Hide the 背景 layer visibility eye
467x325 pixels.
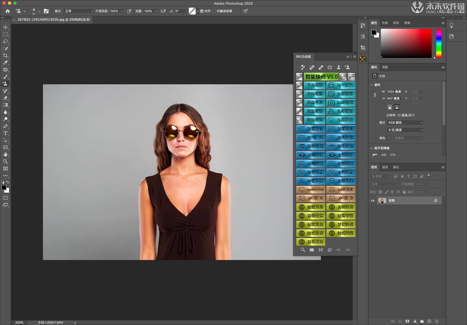coord(373,201)
